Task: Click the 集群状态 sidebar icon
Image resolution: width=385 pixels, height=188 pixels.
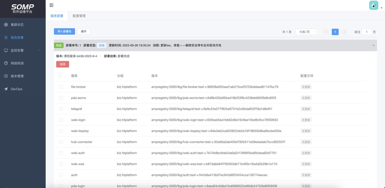Action: click(6, 25)
